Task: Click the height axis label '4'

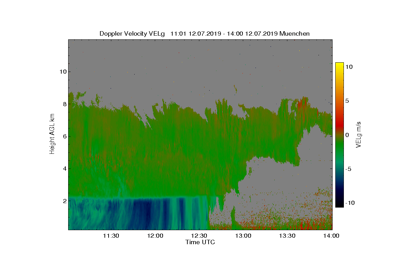Action: pyautogui.click(x=64, y=169)
